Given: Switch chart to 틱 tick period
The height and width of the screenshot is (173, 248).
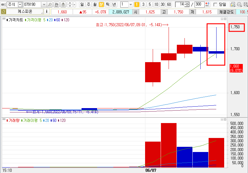Looking at the screenshot, I should (108, 4).
